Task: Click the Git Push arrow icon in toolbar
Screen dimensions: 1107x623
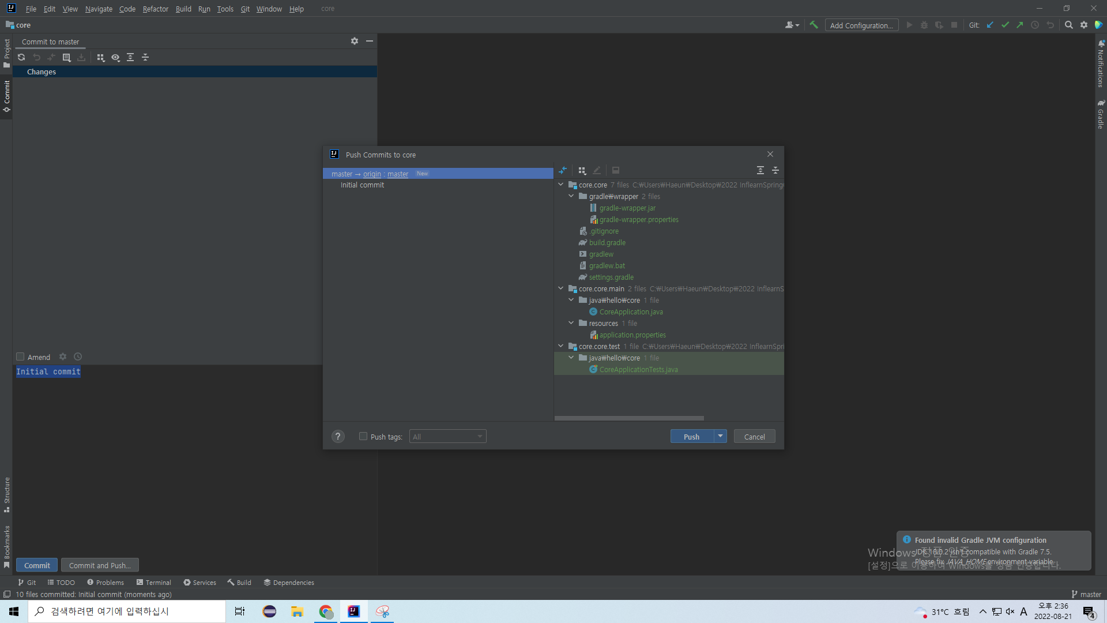Action: pos(1020,25)
